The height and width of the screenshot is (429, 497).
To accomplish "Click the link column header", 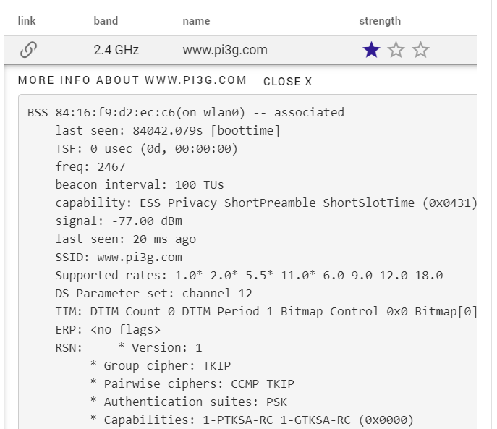I will point(27,21).
